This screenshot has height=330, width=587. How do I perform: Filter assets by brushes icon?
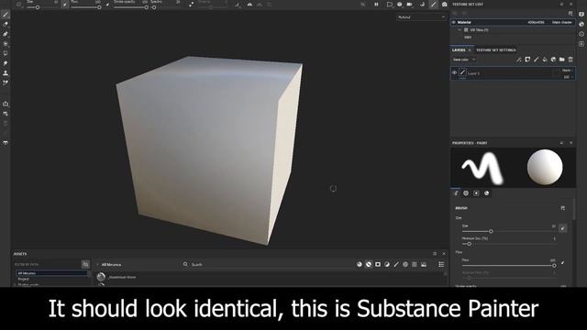point(396,265)
